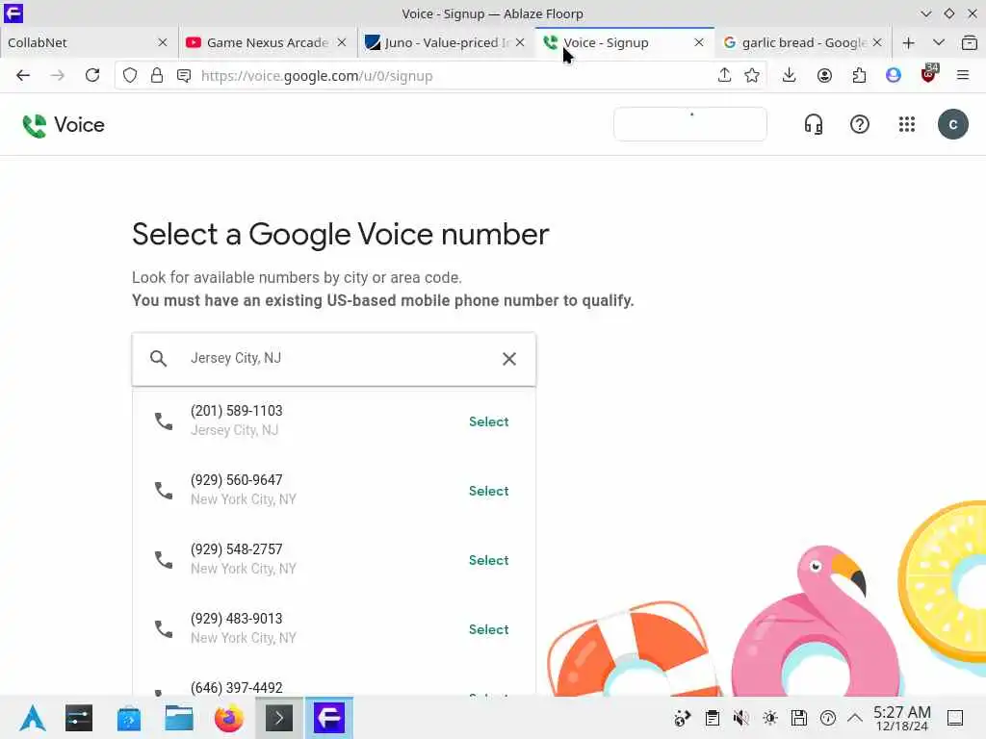Open the Discover software store taskbar icon
The width and height of the screenshot is (986, 739).
pos(129,718)
